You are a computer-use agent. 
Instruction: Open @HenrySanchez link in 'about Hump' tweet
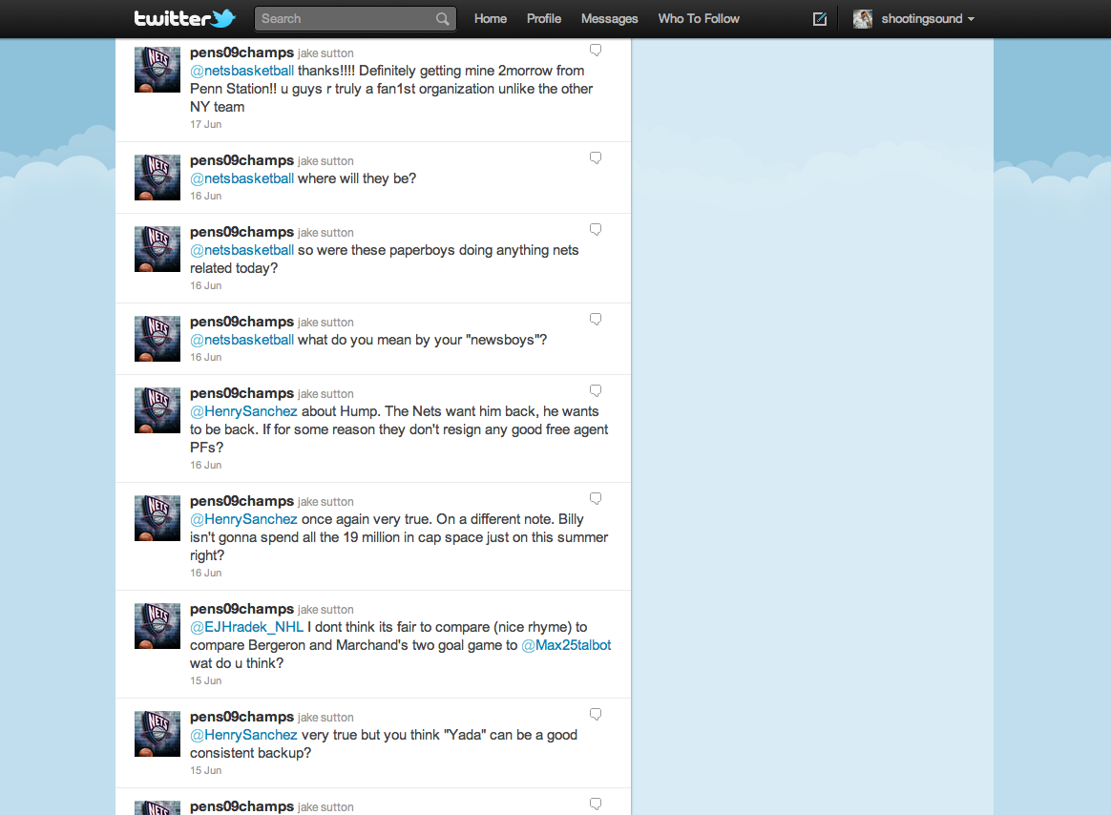(x=243, y=411)
